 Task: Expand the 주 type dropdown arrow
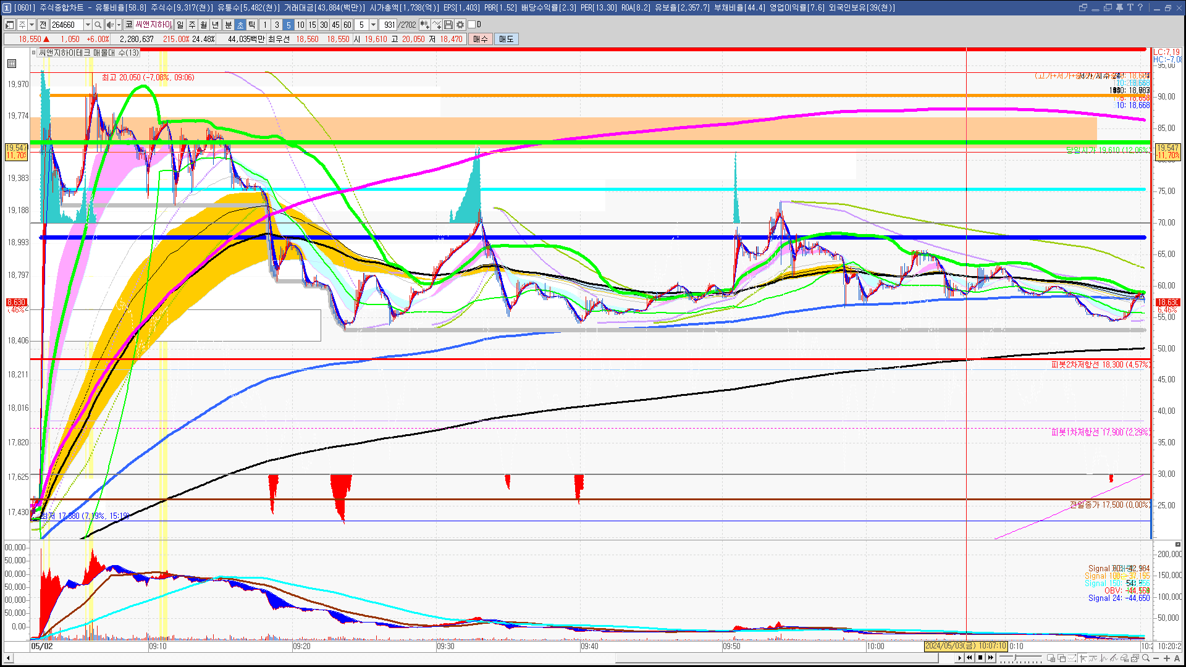[x=32, y=25]
